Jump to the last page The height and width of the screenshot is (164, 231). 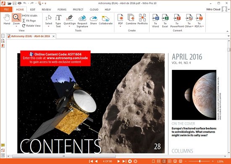tap(124, 161)
